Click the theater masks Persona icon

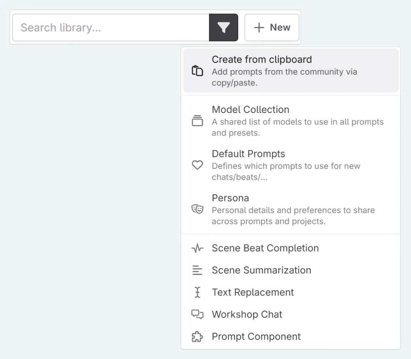pos(198,209)
